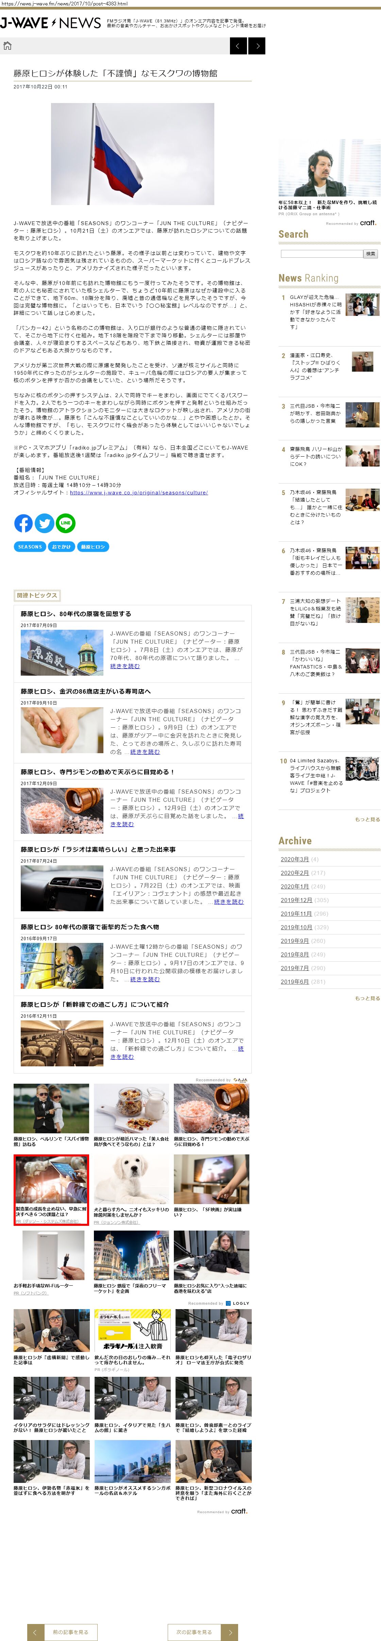Click 前の記事を見る at the bottom
381x1641 pixels.
coord(63,1632)
